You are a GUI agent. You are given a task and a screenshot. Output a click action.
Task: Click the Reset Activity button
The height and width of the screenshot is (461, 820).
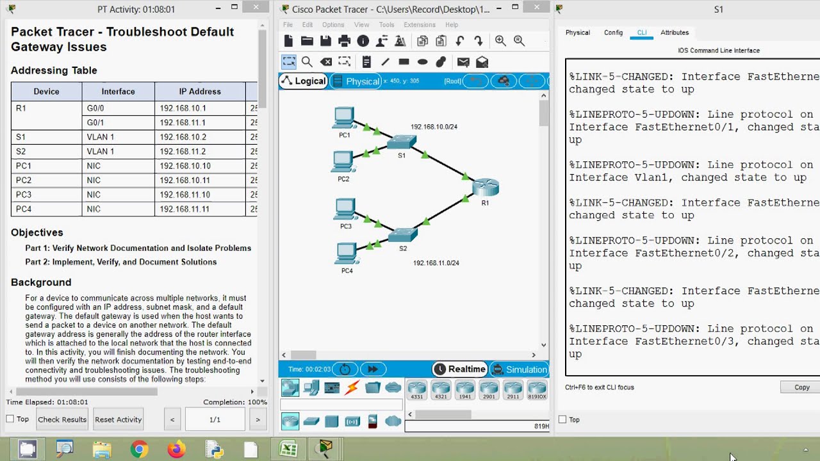point(118,419)
